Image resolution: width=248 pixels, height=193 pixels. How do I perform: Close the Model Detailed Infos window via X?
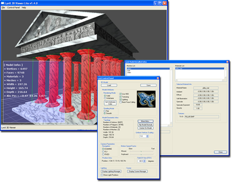click(227, 62)
